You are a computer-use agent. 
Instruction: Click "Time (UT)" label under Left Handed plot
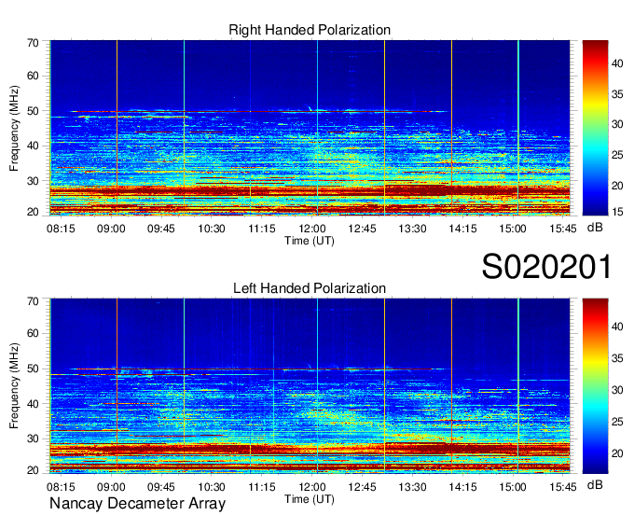coord(310,499)
